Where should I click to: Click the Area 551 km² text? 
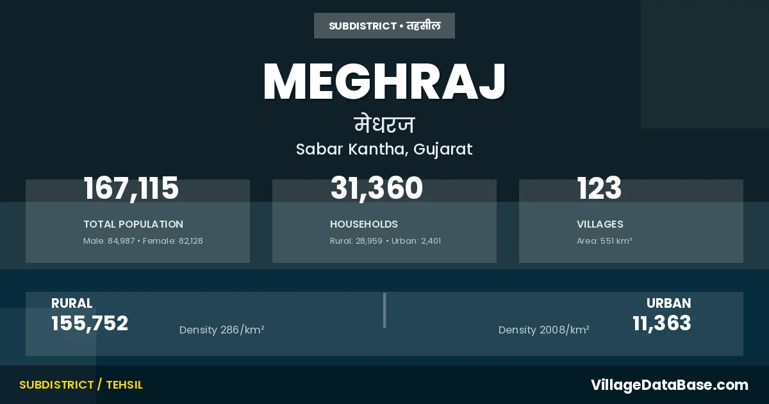pyautogui.click(x=604, y=241)
